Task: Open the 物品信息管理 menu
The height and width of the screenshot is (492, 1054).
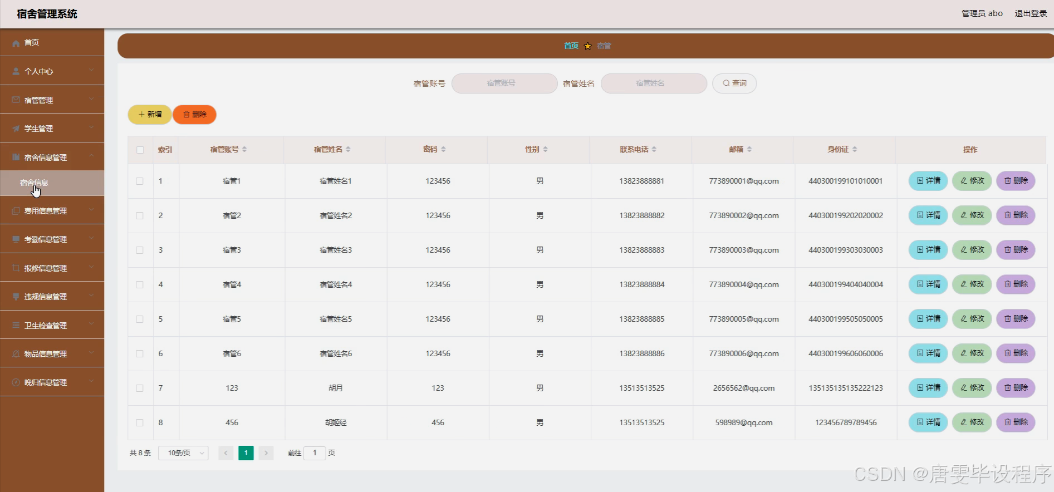Action: 52,354
